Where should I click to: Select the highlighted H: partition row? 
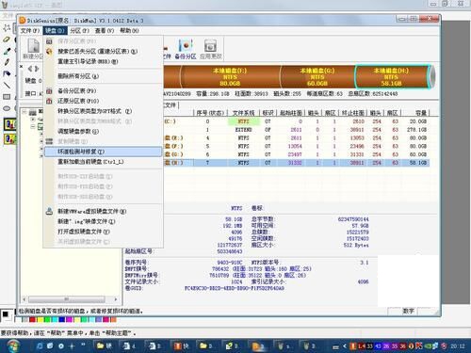(x=296, y=163)
